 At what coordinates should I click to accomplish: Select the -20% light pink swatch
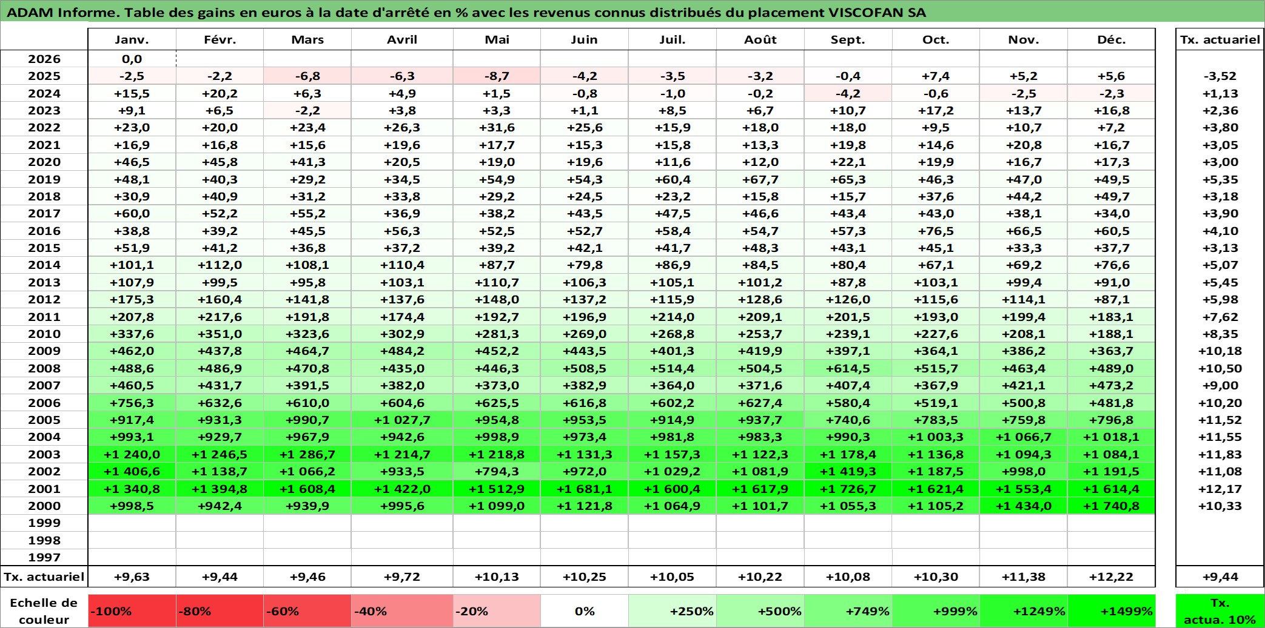497,611
